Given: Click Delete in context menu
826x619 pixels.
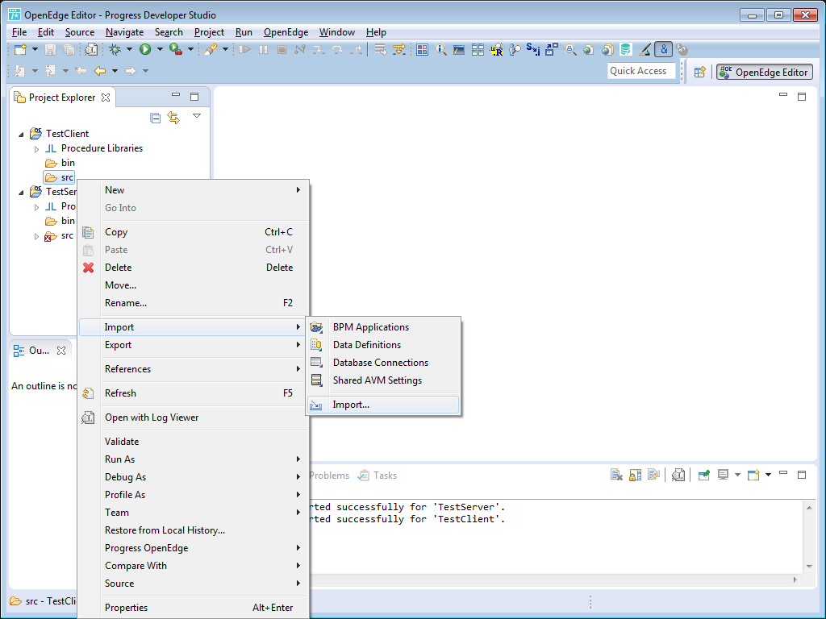Looking at the screenshot, I should [194, 268].
